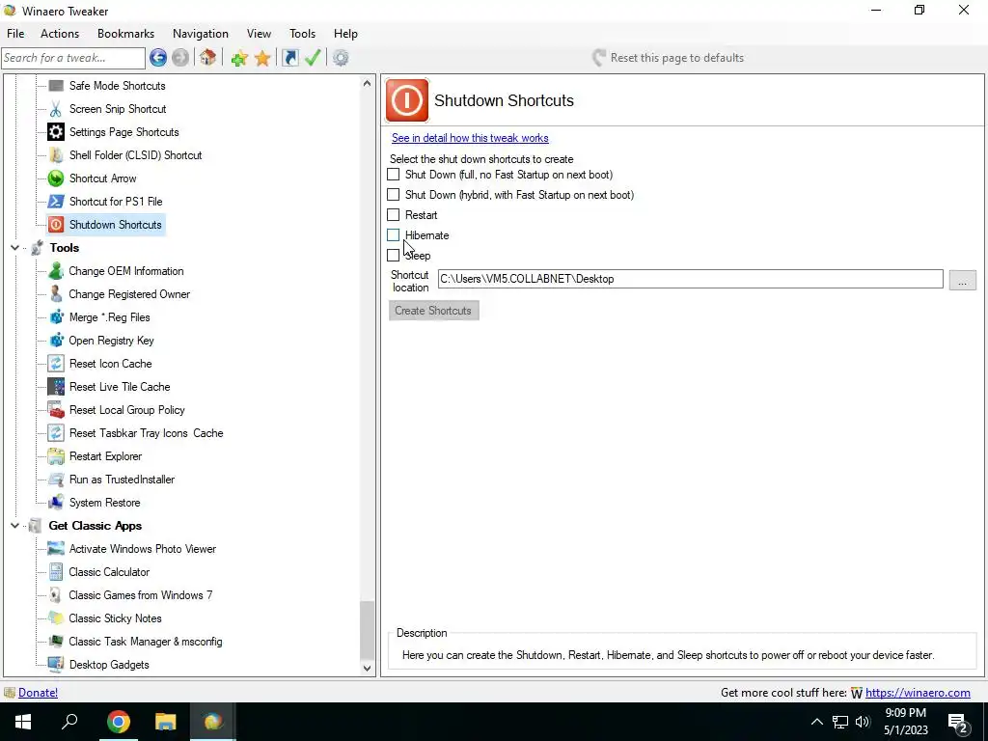
Task: Click the Classic Calculator icon
Action: 56,572
